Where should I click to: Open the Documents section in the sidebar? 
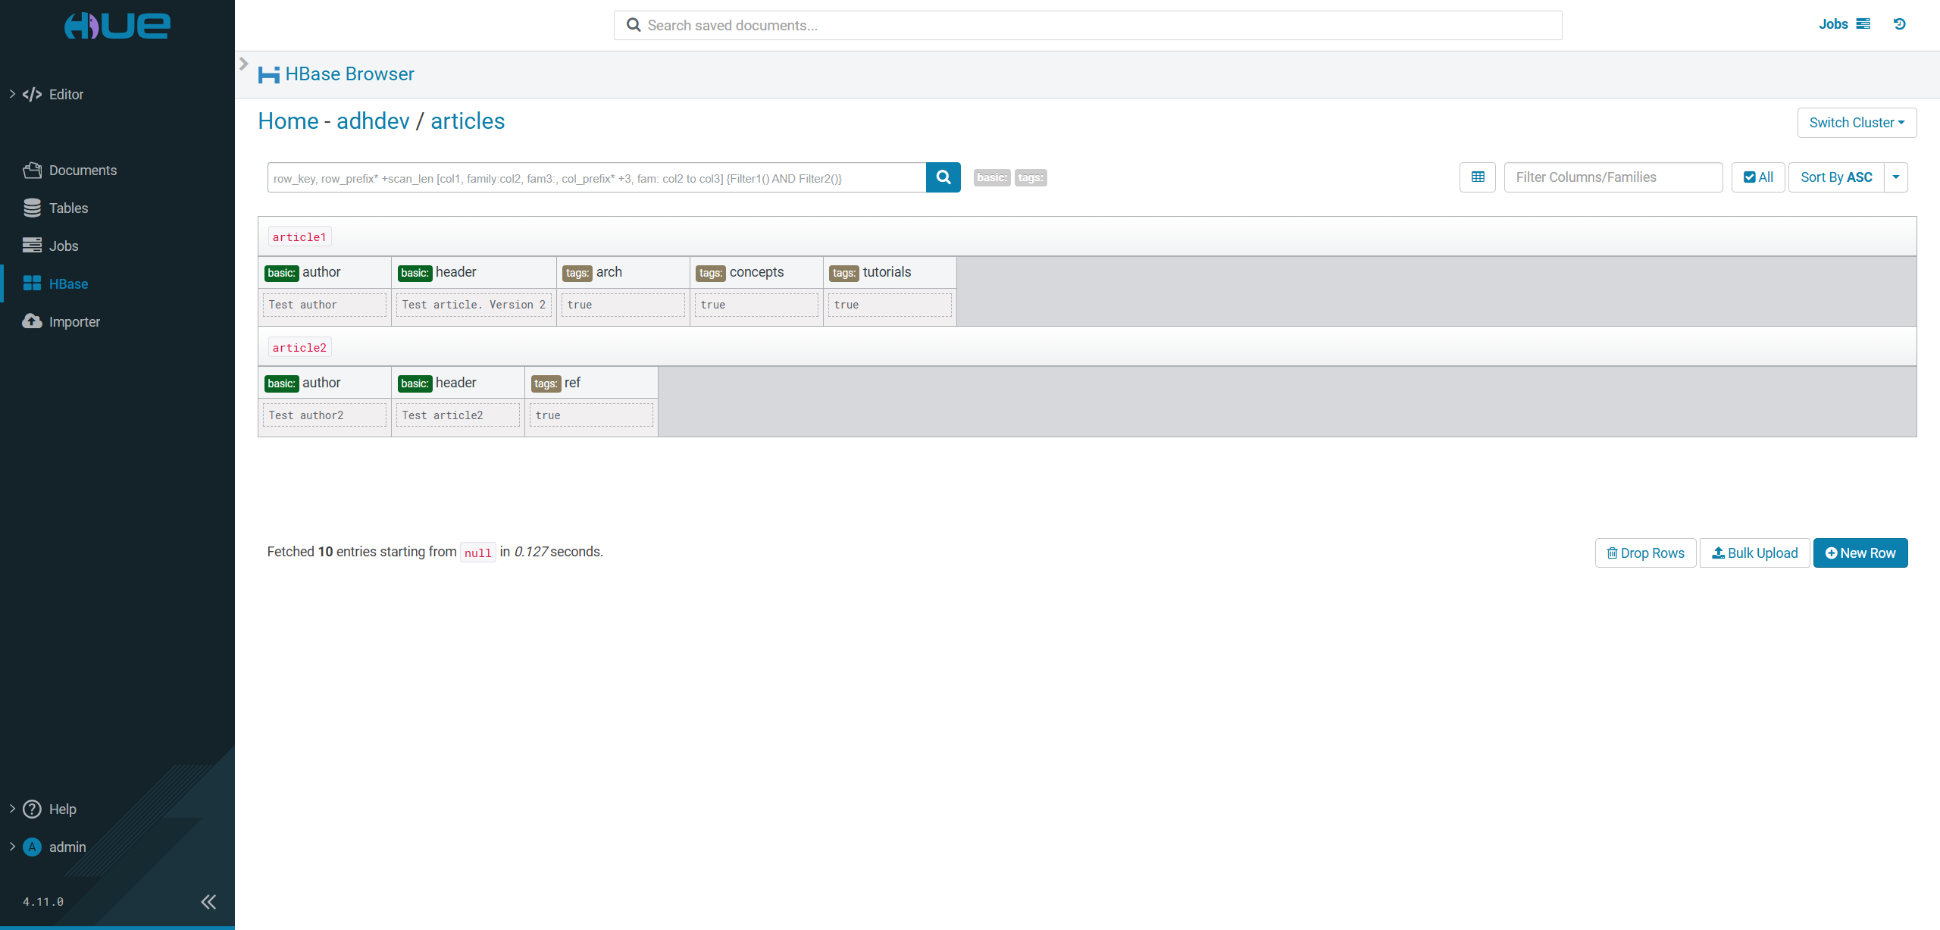(82, 170)
